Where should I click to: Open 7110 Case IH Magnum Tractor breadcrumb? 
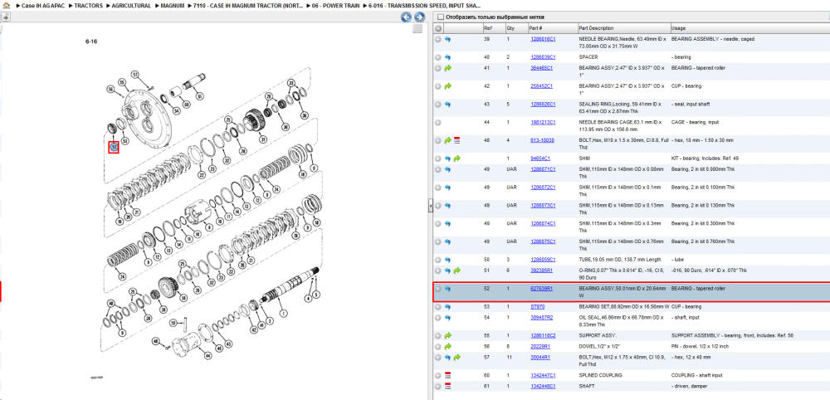[249, 5]
